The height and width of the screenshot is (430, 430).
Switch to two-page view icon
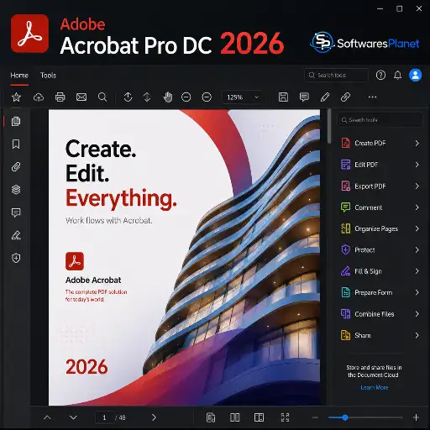pos(234,417)
